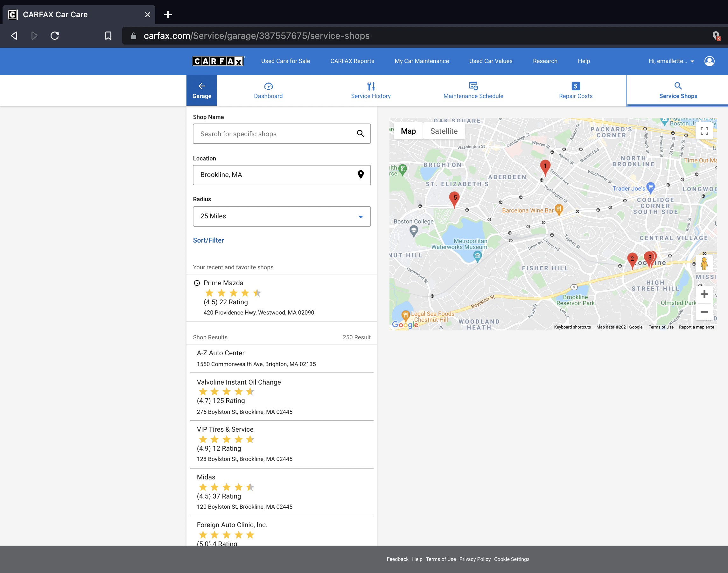
Task: Click the map's Terms of Use link
Action: (x=661, y=327)
